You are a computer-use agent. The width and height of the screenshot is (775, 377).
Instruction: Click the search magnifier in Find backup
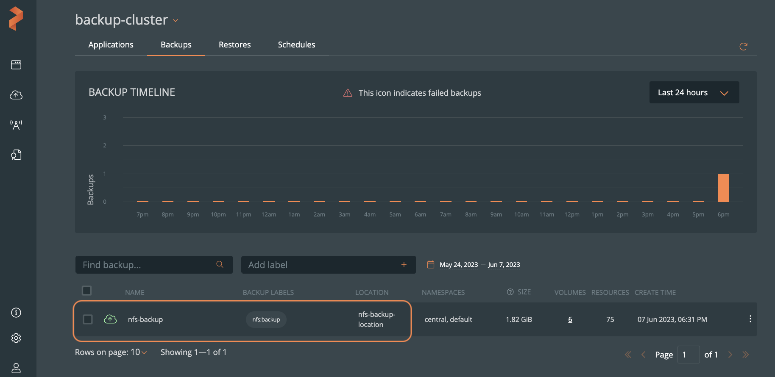pyautogui.click(x=220, y=264)
